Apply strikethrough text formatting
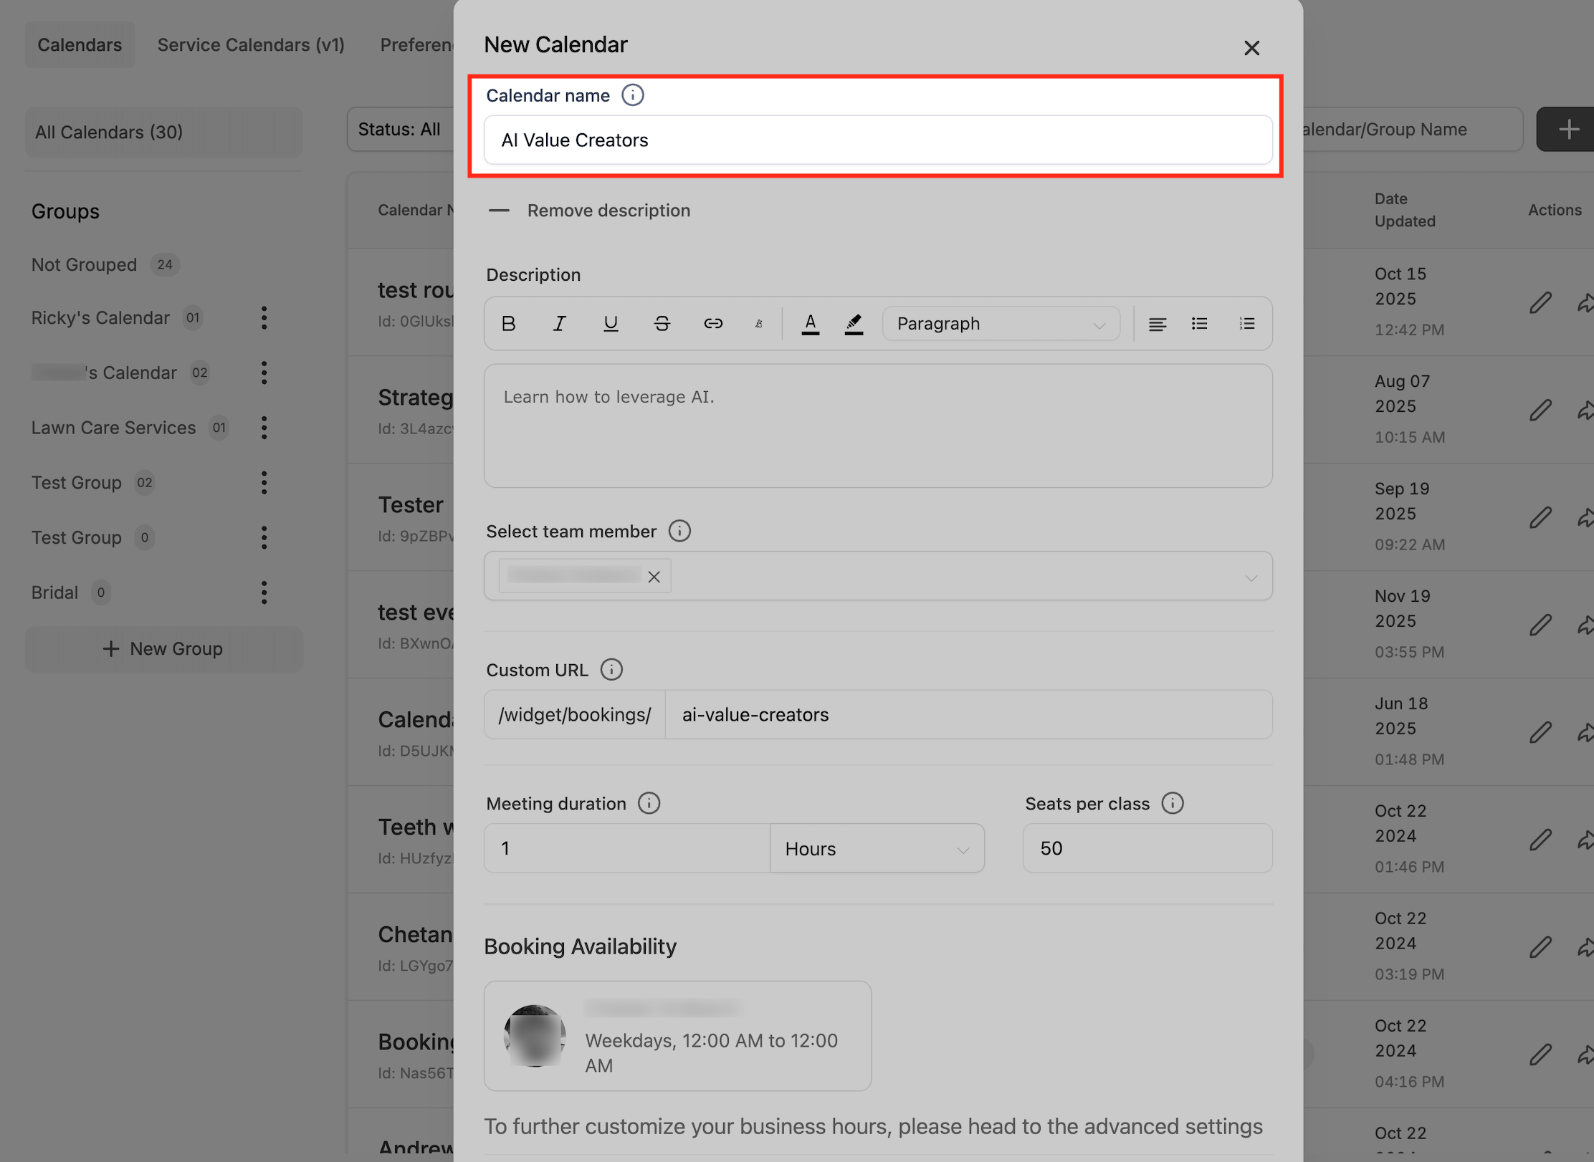 pos(662,324)
